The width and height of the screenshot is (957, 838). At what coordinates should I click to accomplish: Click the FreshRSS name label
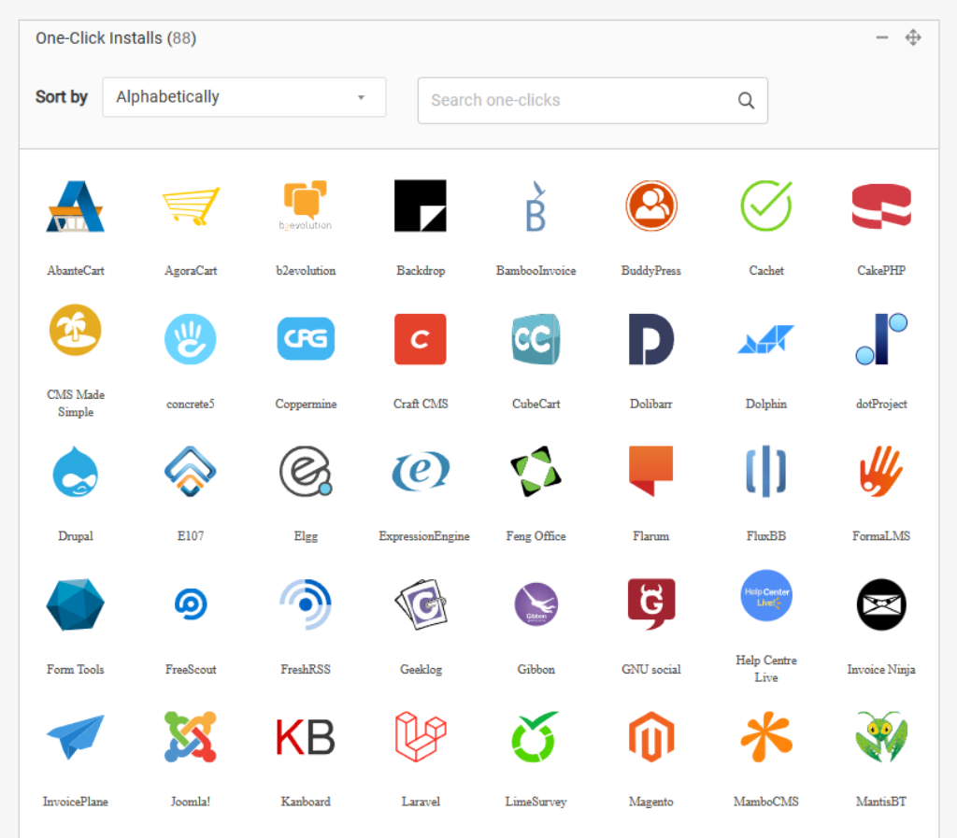306,669
